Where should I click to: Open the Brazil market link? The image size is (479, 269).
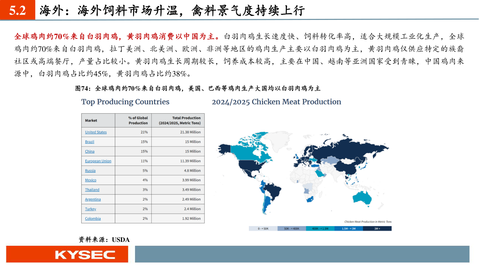[89, 142]
